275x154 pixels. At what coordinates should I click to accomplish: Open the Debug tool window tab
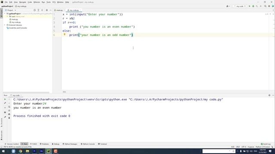[55, 144]
